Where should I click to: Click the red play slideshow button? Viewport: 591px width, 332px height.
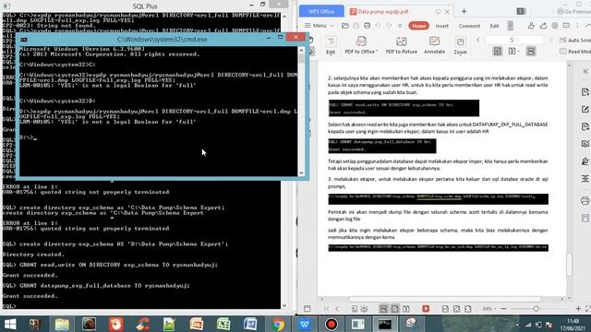pos(426,309)
